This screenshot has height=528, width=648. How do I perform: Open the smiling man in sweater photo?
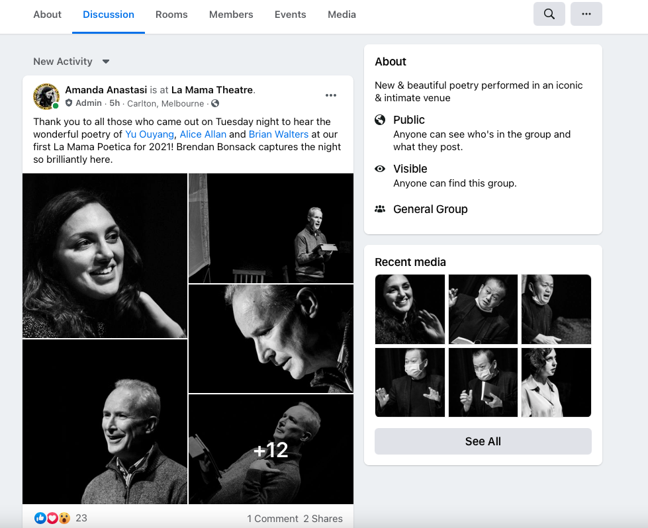click(x=105, y=421)
